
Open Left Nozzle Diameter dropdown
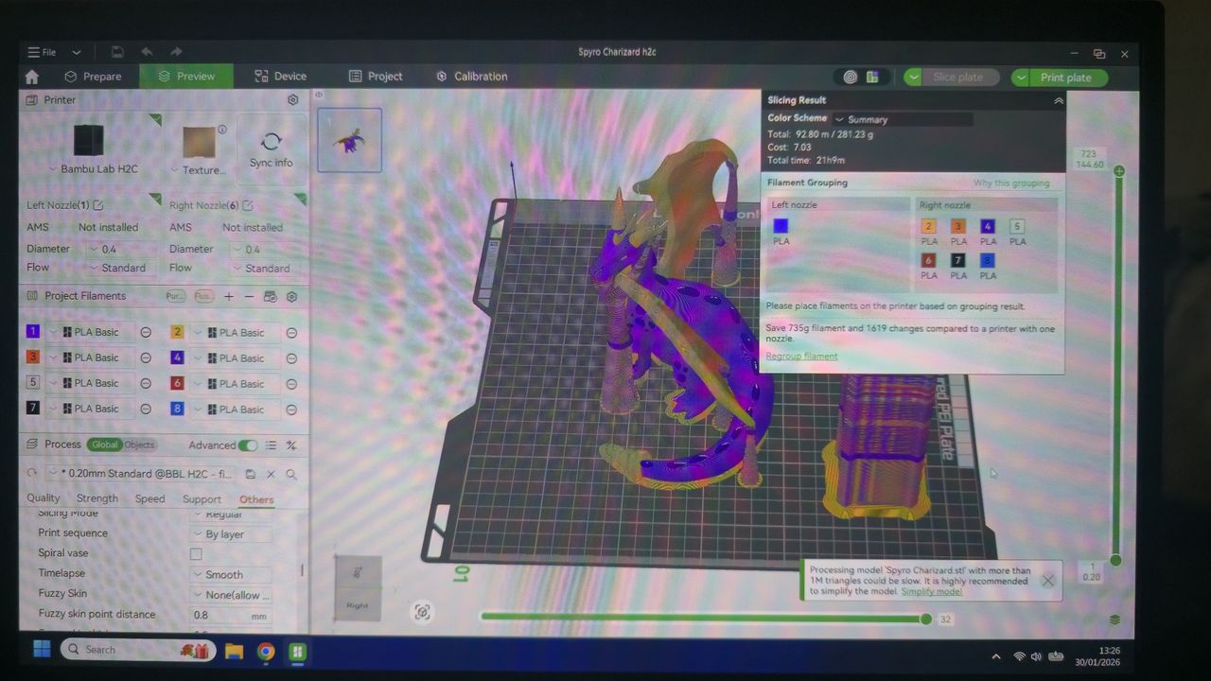click(x=117, y=249)
